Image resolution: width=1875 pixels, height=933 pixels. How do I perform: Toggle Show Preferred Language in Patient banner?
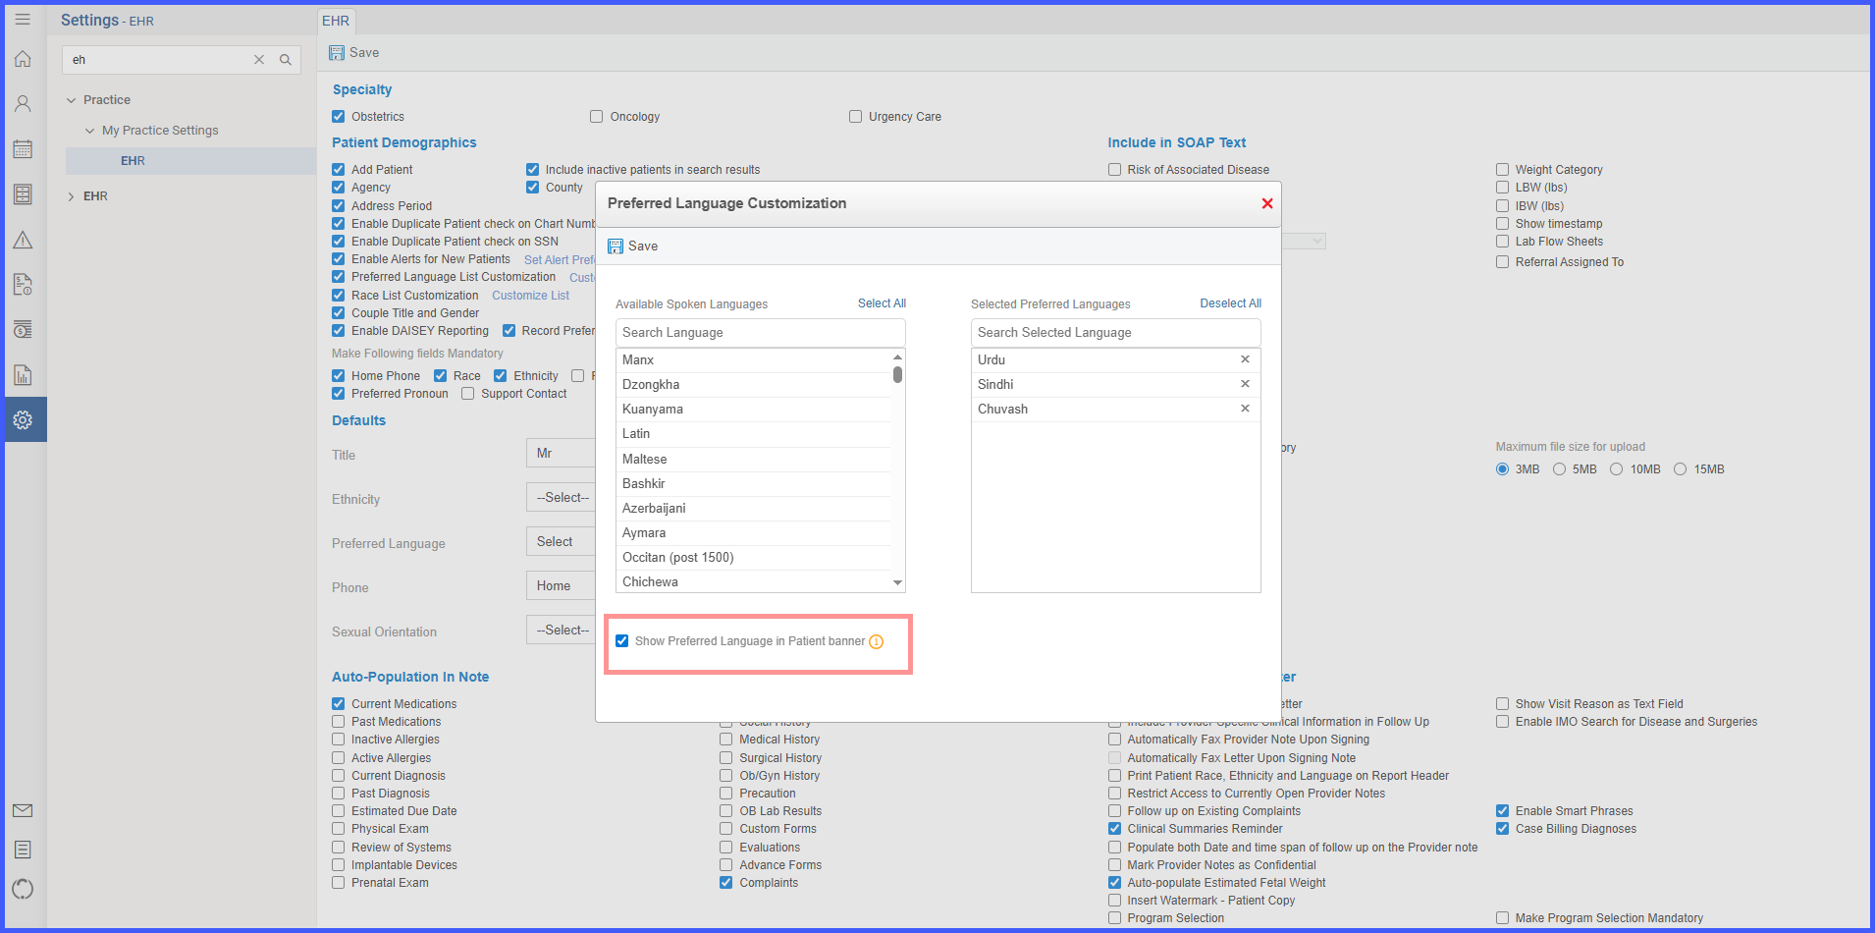click(622, 641)
